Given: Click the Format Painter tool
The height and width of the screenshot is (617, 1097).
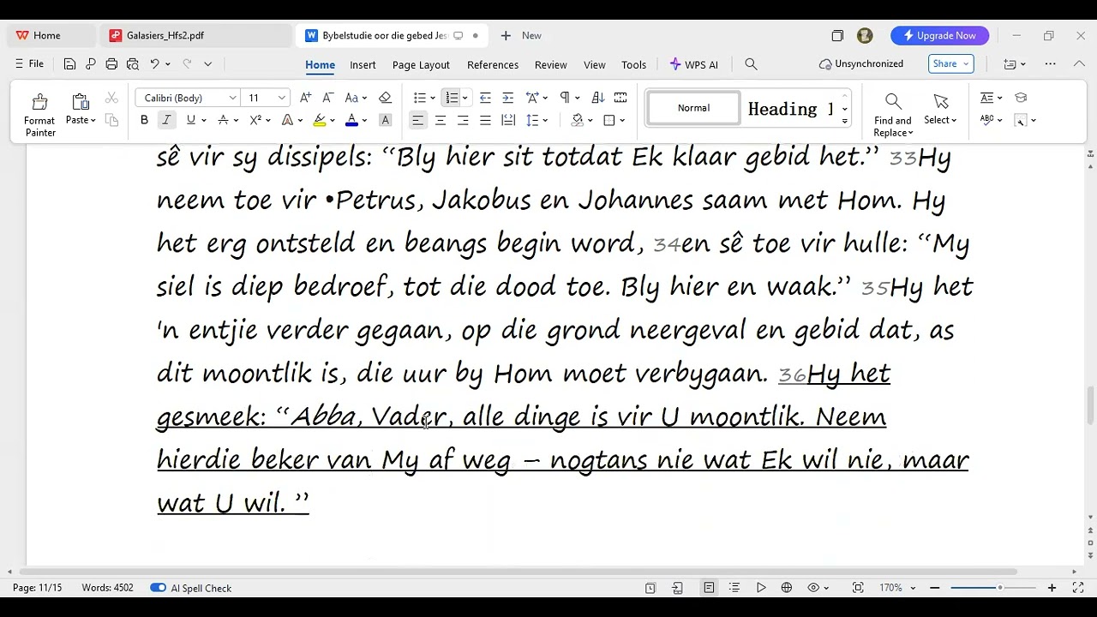Looking at the screenshot, I should [x=39, y=115].
